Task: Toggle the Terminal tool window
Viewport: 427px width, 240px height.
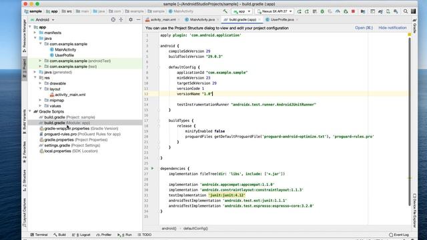Action: tap(39, 235)
